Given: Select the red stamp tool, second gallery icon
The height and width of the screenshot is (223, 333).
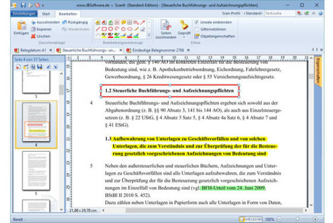Looking at the screenshot, I should pyautogui.click(x=104, y=22).
